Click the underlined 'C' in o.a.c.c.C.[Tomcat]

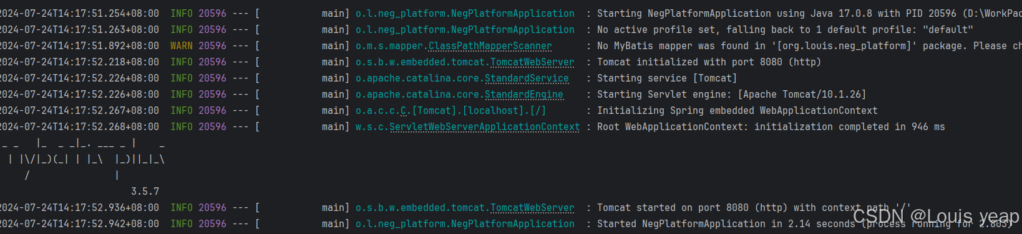404,111
